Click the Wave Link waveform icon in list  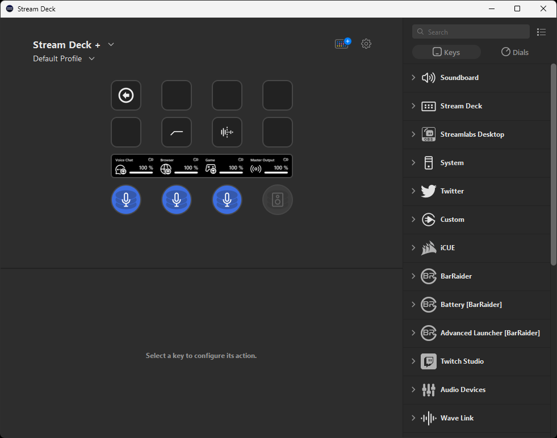[429, 418]
